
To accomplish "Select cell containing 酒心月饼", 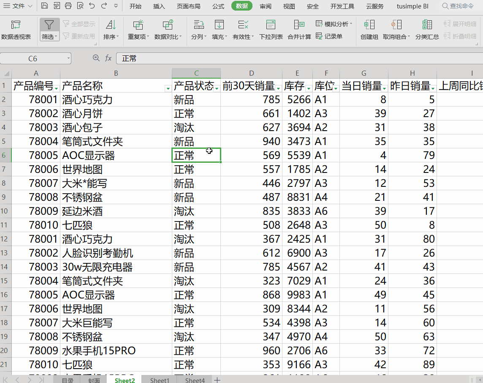I will (x=116, y=113).
